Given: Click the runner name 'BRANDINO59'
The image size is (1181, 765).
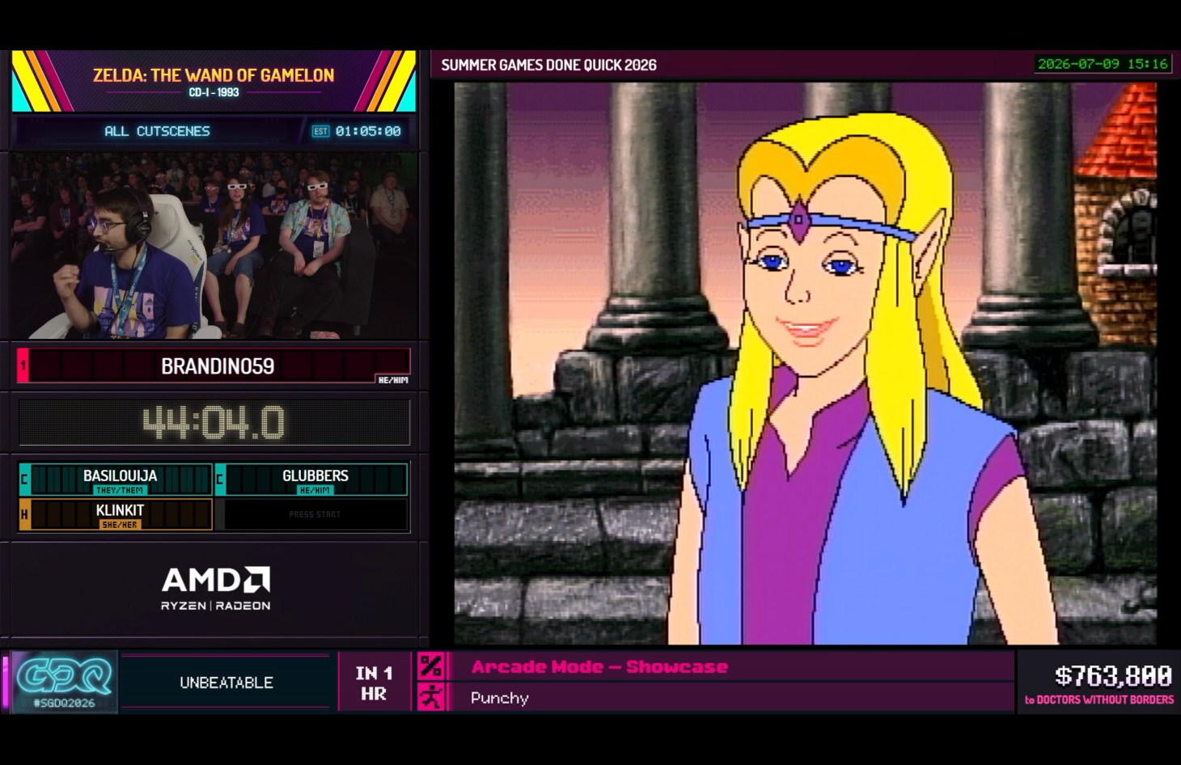Looking at the screenshot, I should (218, 366).
